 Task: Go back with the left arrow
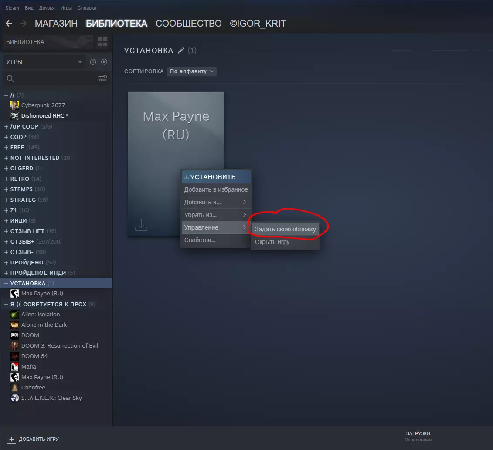coord(9,23)
